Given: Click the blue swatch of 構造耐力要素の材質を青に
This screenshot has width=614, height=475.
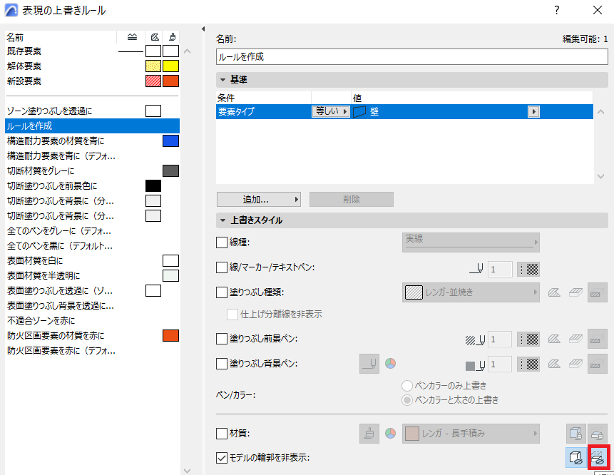Looking at the screenshot, I should (x=170, y=141).
